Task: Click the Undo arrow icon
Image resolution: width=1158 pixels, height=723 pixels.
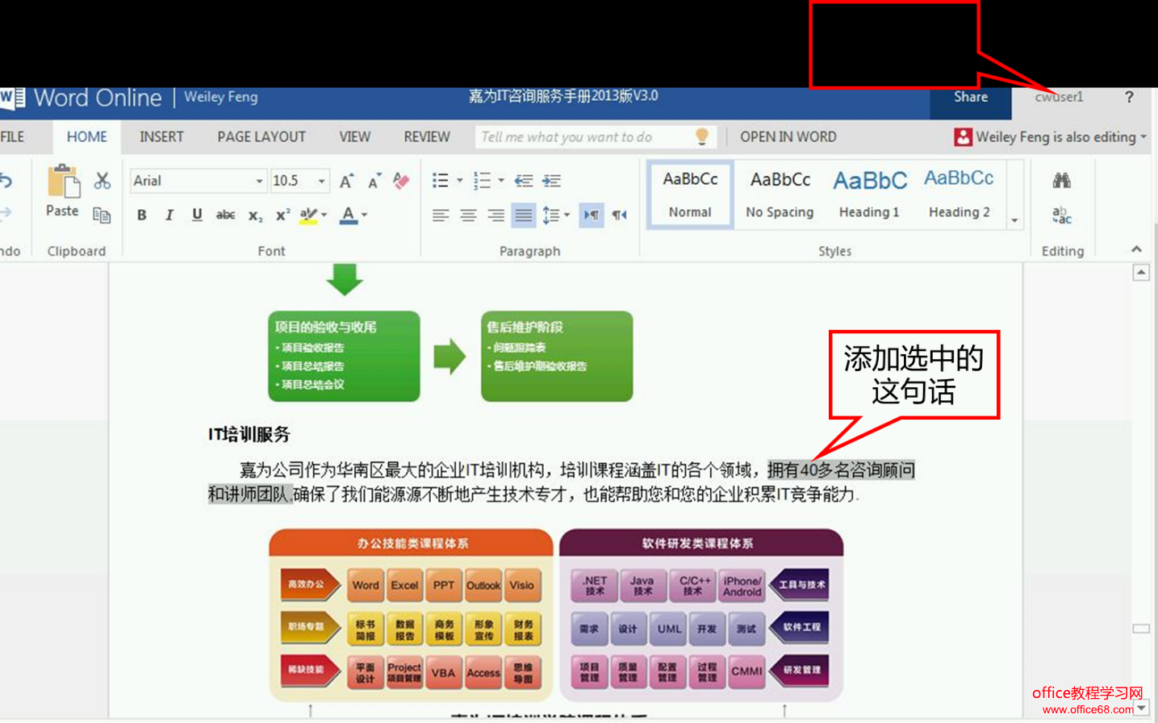Action: 6,181
